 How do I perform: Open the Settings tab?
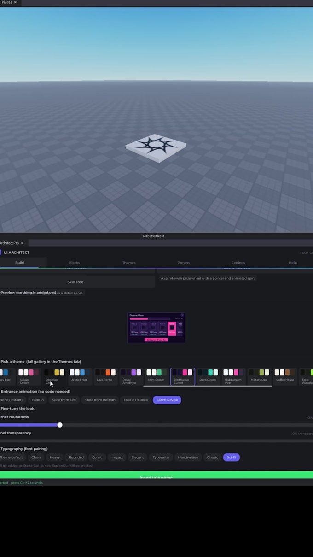(x=238, y=263)
